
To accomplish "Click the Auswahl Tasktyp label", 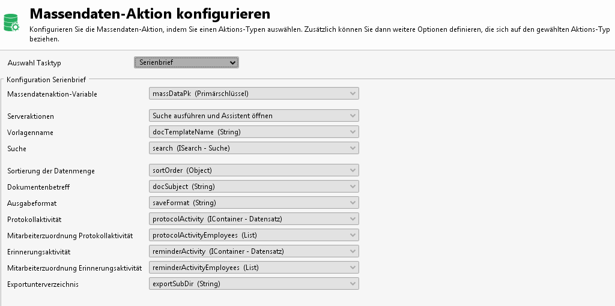I will pyautogui.click(x=34, y=63).
